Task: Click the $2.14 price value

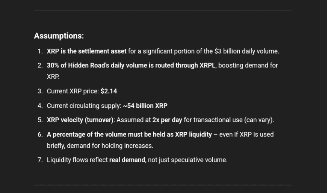Action: [109, 91]
